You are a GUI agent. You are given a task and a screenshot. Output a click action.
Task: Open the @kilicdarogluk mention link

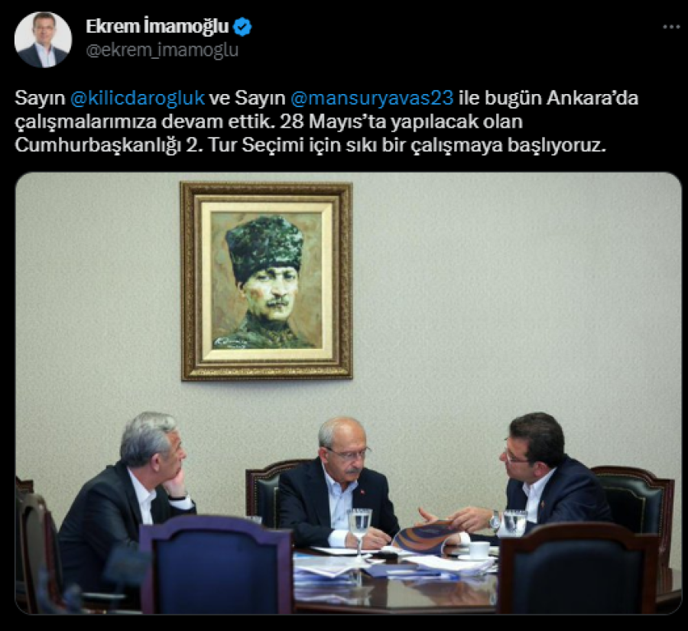[138, 97]
